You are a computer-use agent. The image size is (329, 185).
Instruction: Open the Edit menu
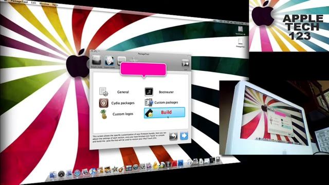pyautogui.click(x=33, y=3)
